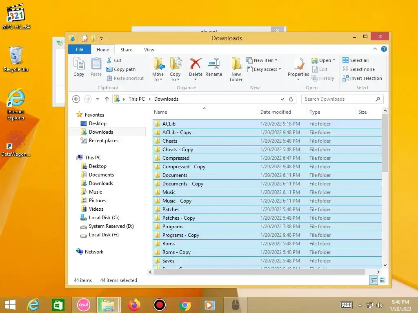Open the MPC-HC x64 desktop shortcut
This screenshot has height=313, width=418.
point(16,16)
